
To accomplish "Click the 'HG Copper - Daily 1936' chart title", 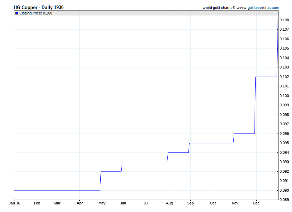I will (x=38, y=8).
